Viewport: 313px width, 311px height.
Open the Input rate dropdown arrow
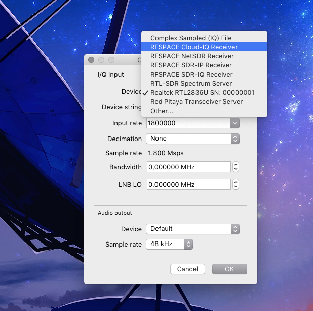235,123
